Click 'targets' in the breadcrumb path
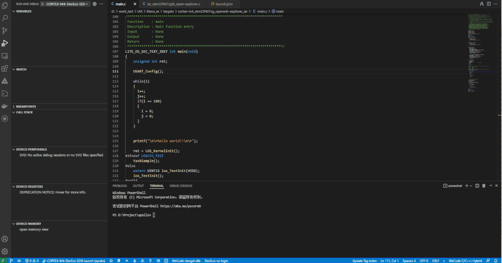 click(x=168, y=11)
